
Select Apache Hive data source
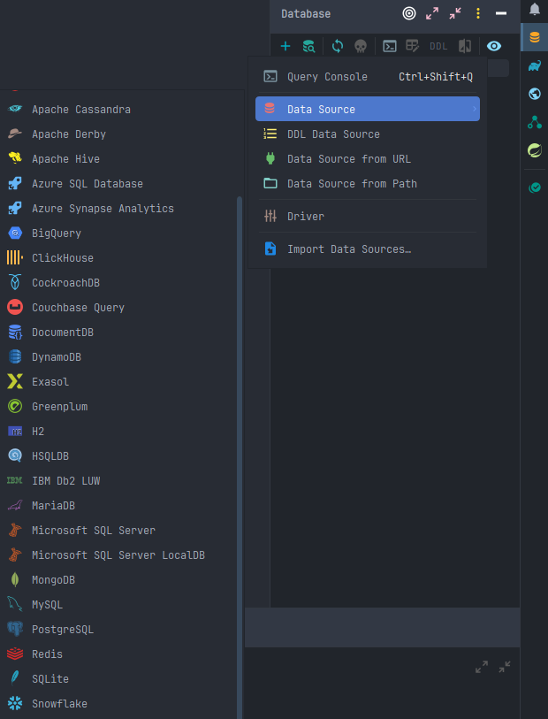120,158
